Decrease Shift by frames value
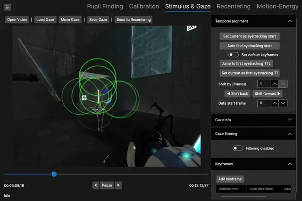This screenshot has height=201, width=302. (x=283, y=84)
